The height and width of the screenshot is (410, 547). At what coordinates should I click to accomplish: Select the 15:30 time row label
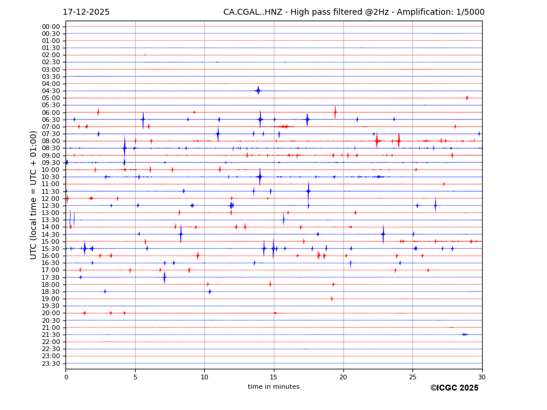tap(50, 249)
